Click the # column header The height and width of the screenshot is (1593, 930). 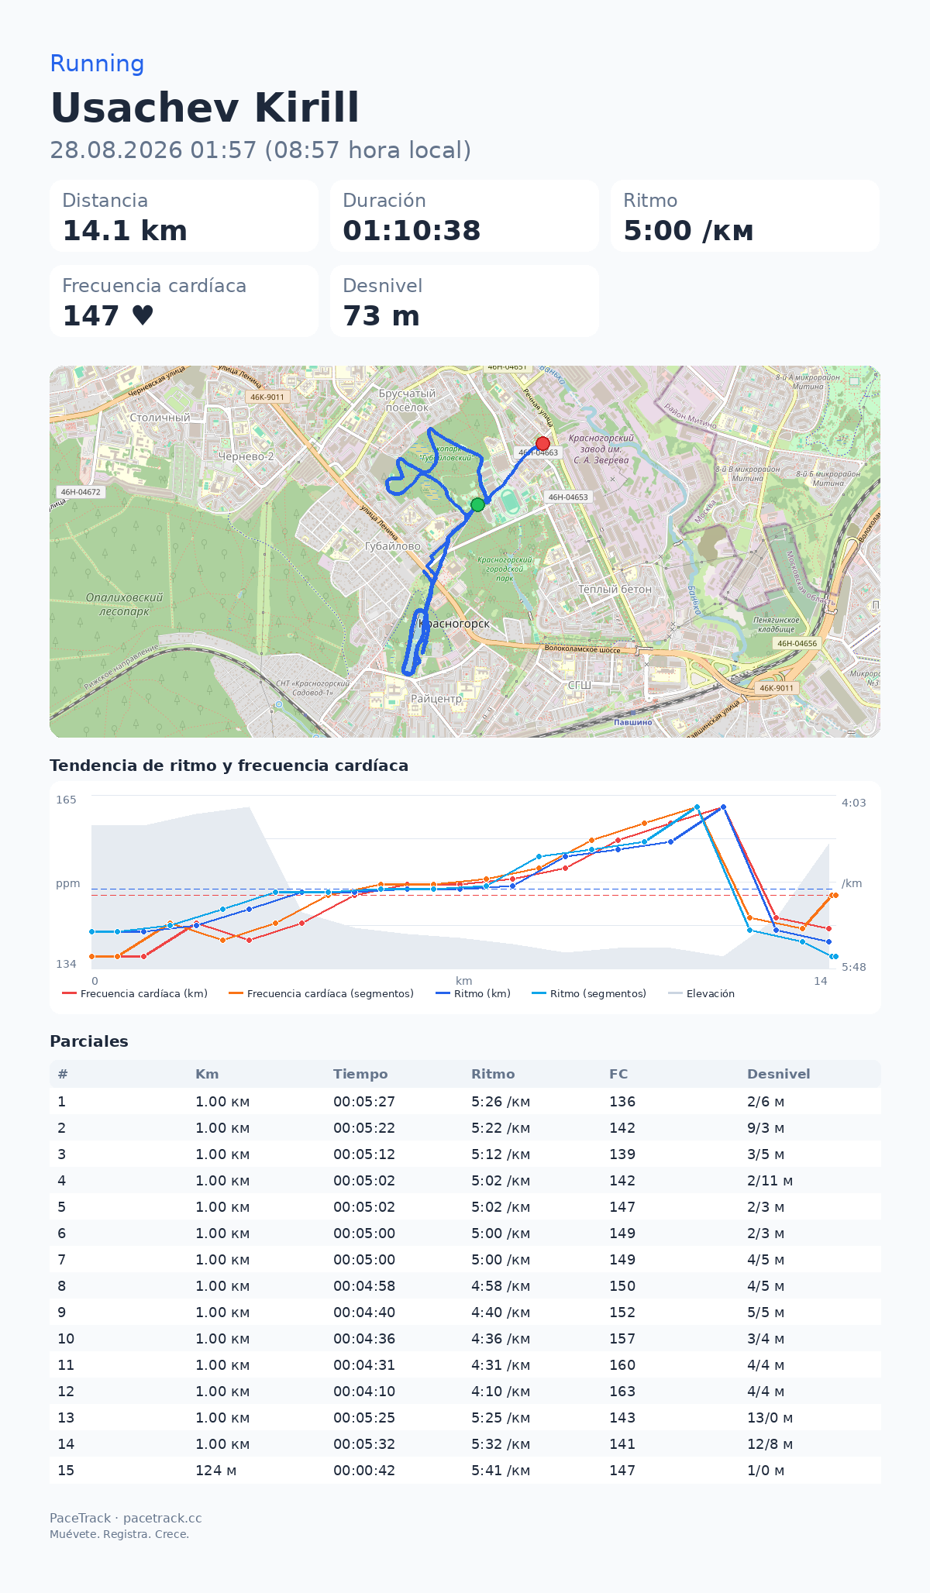pos(63,1074)
